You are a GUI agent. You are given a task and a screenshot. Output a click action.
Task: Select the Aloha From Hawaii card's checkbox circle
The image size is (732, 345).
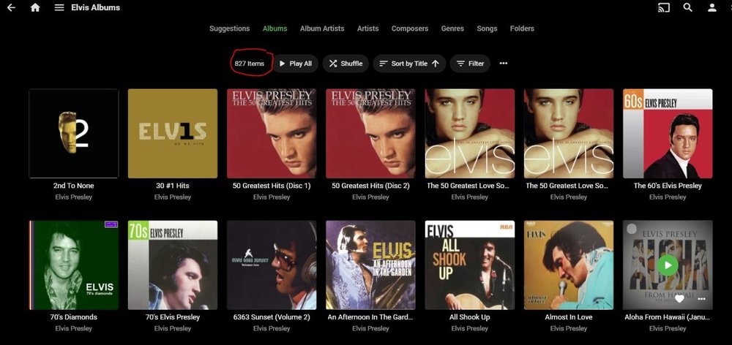(631, 229)
